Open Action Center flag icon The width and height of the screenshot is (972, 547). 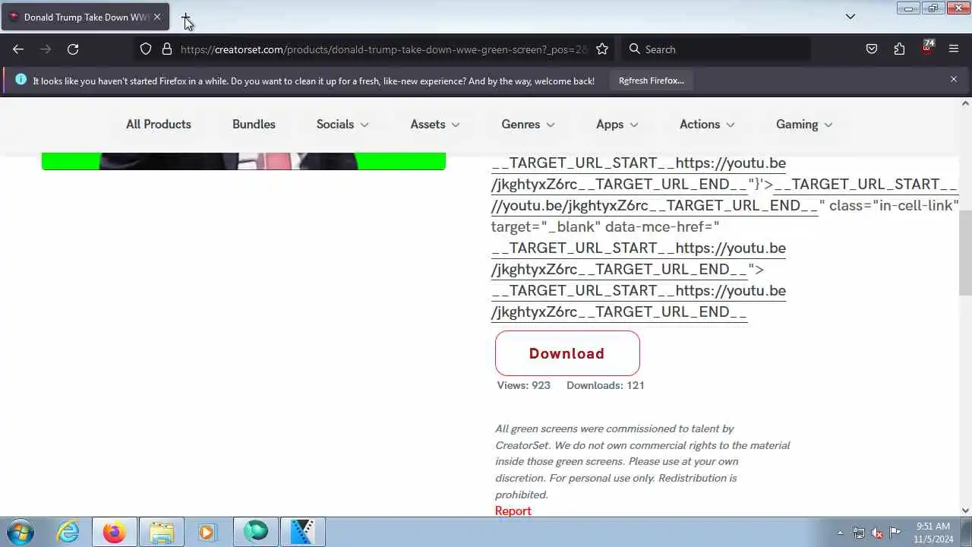pyautogui.click(x=895, y=533)
